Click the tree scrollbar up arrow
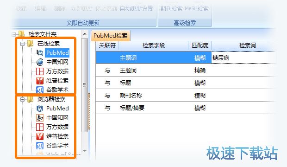This screenshot has width=287, height=167. point(85,34)
